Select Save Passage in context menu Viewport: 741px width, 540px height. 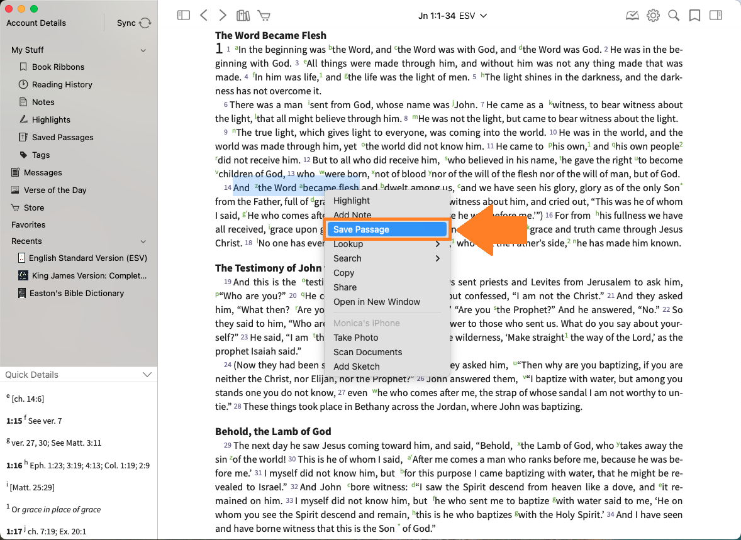point(361,229)
